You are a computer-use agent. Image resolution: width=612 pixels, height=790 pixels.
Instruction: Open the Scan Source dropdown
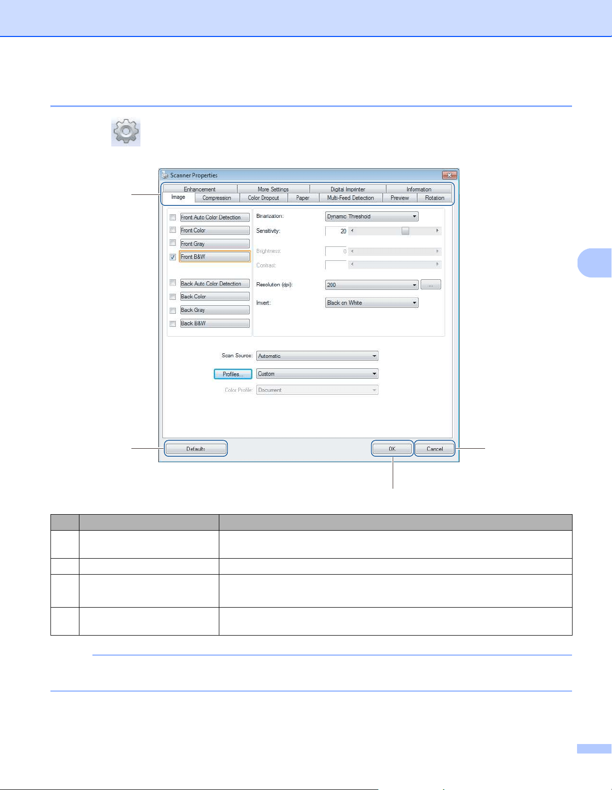click(317, 356)
